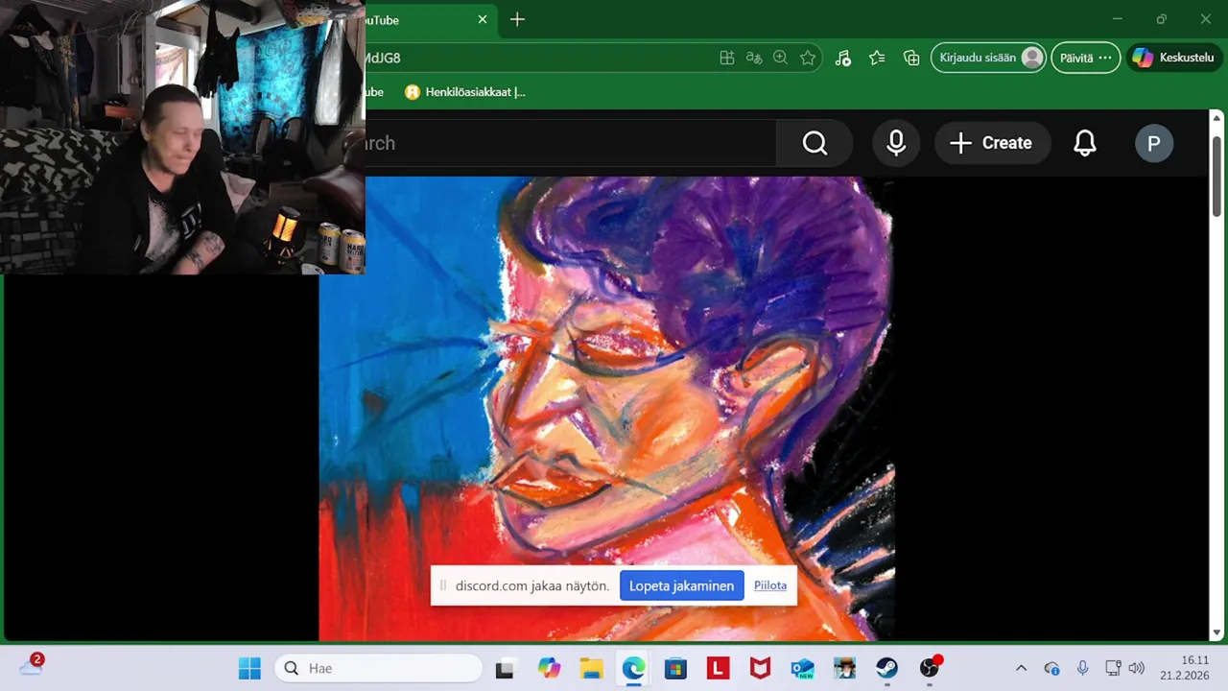Image resolution: width=1228 pixels, height=691 pixels.
Task: Show hidden system tray icons
Action: [1021, 668]
